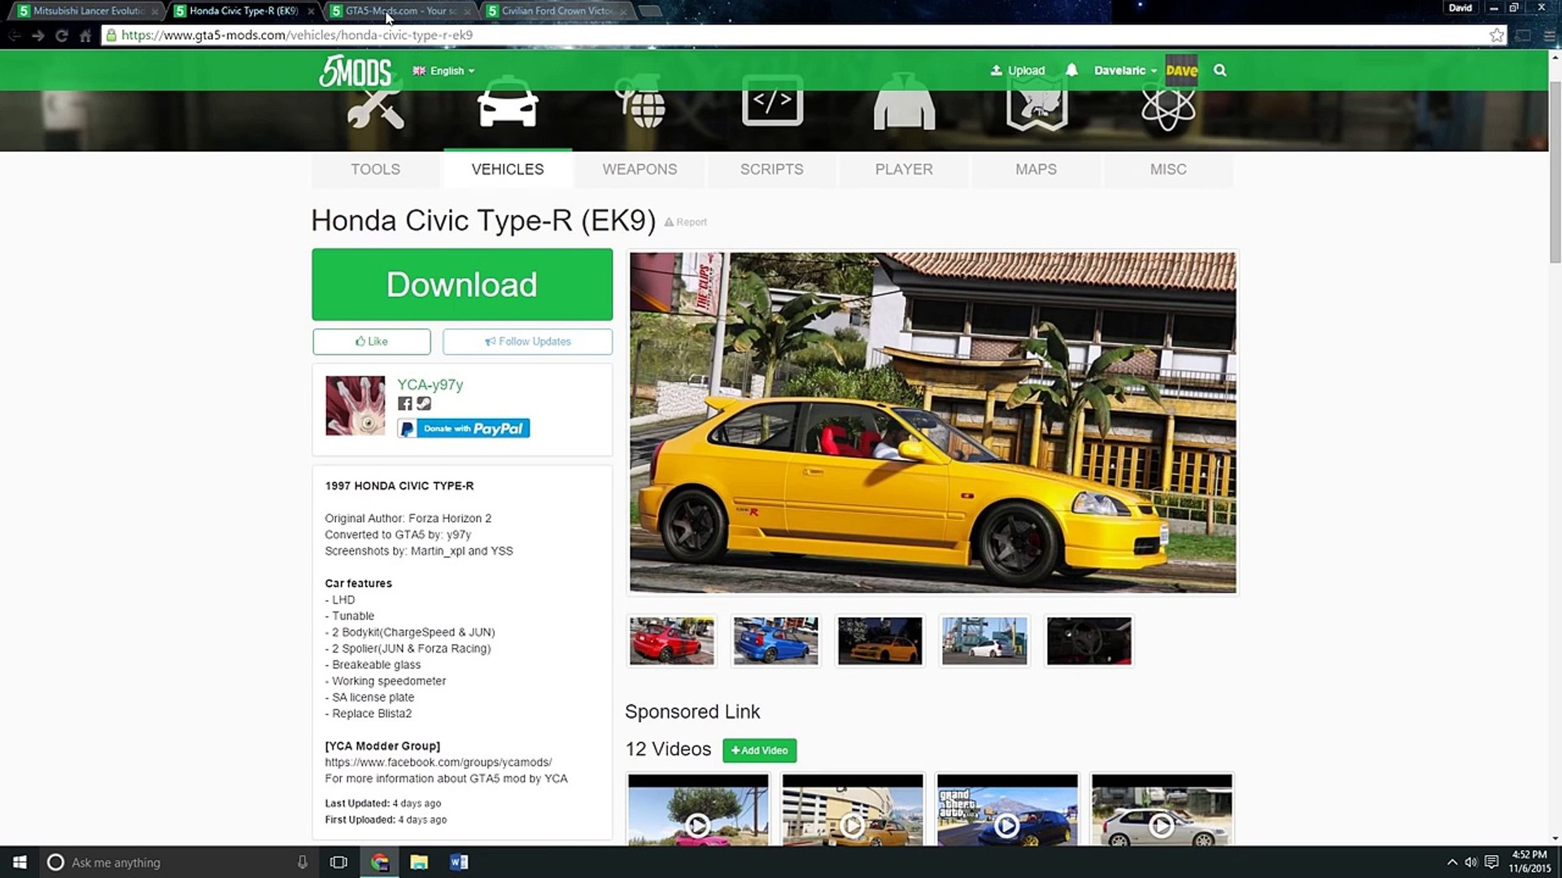Click the author's Facebook icon
Viewport: 1562px width, 878px height.
pyautogui.click(x=404, y=403)
